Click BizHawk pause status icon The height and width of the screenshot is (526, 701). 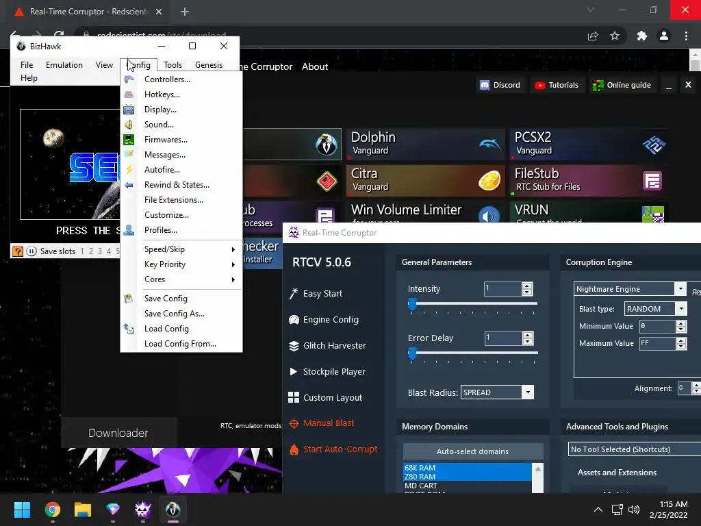(x=31, y=251)
